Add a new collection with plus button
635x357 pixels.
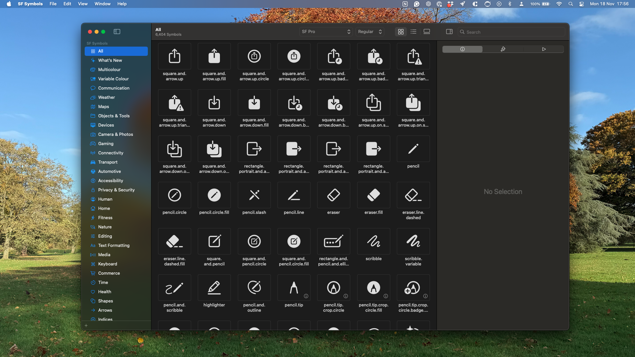[86, 326]
